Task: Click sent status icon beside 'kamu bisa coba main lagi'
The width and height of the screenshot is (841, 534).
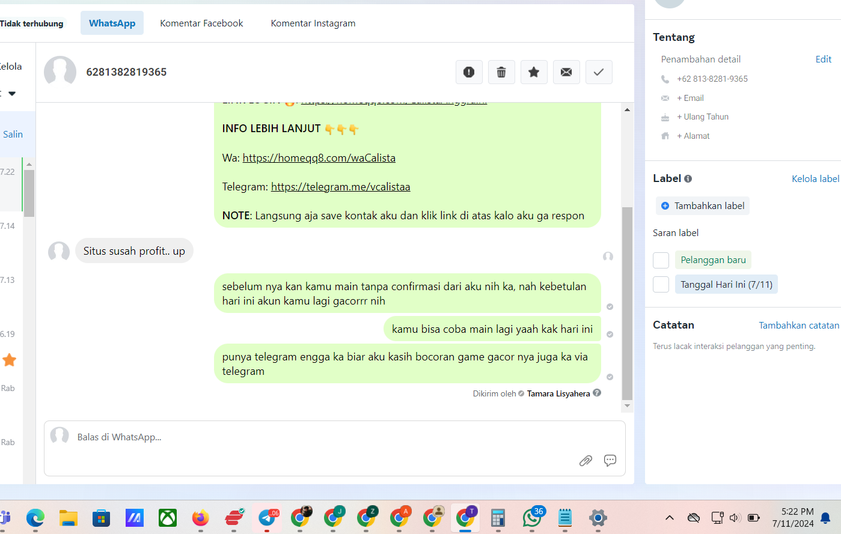Action: pyautogui.click(x=610, y=335)
